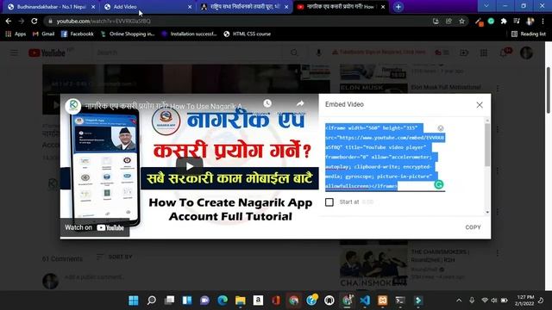The image size is (552, 310).
Task: Close the Budhinandakhabar tab
Action: (x=93, y=7)
